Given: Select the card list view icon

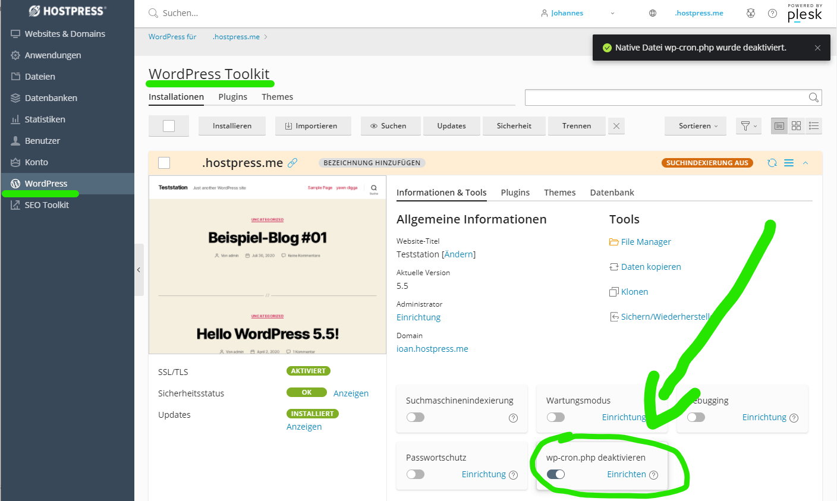Looking at the screenshot, I should click(779, 126).
